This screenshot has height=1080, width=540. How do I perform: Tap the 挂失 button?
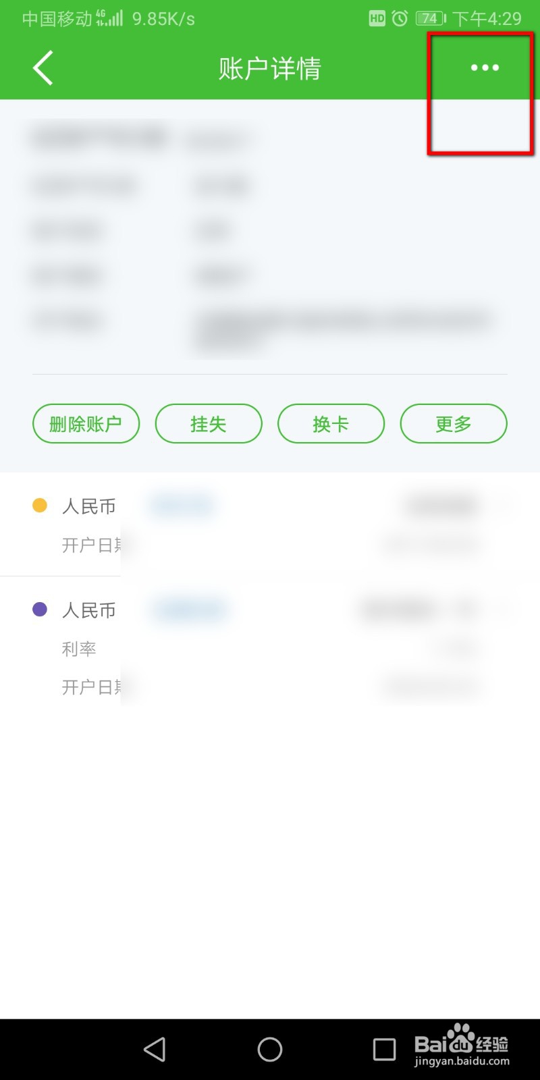coord(209,424)
